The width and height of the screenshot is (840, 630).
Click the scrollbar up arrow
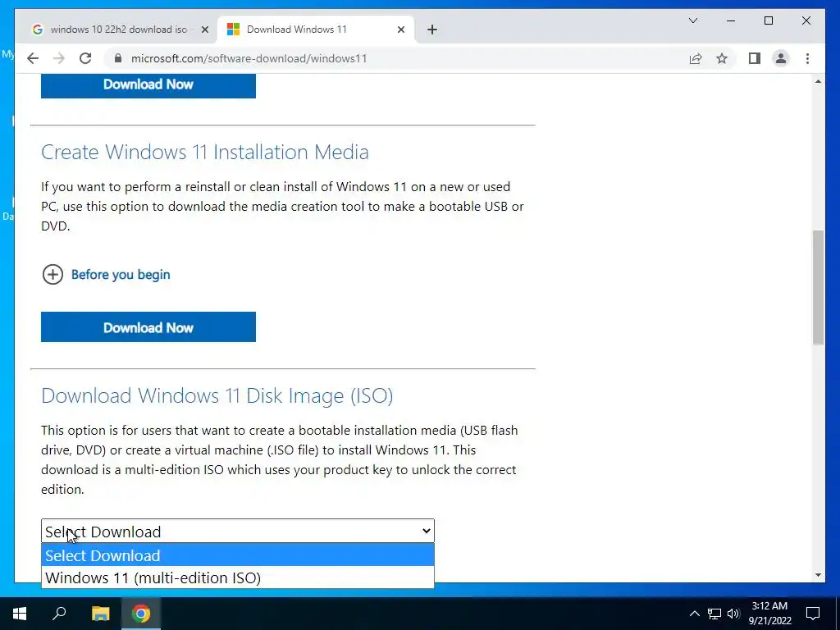click(818, 81)
